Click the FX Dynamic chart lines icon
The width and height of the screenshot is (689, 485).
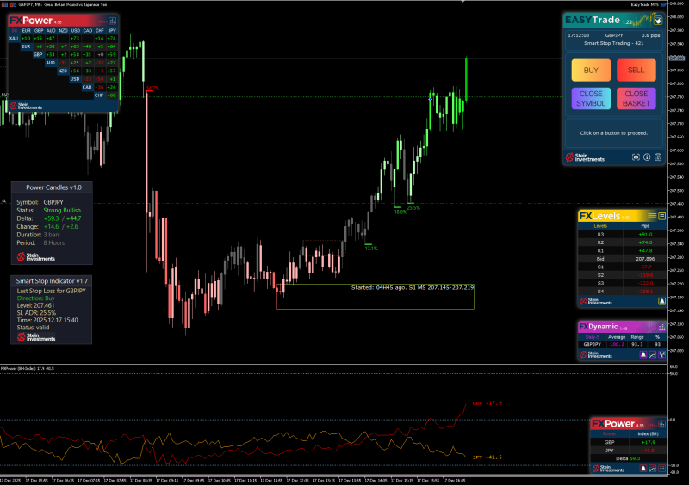pos(653,354)
